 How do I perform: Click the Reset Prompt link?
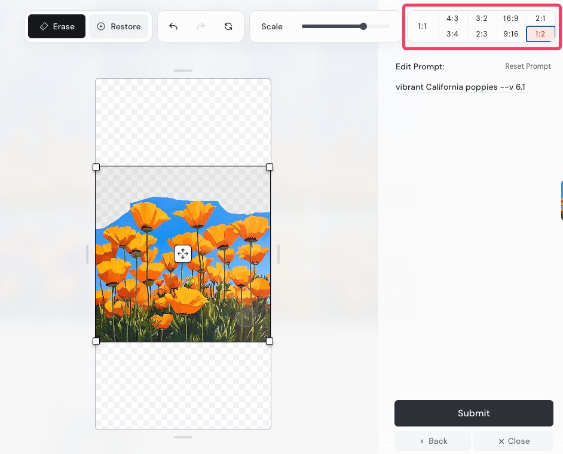pyautogui.click(x=528, y=66)
